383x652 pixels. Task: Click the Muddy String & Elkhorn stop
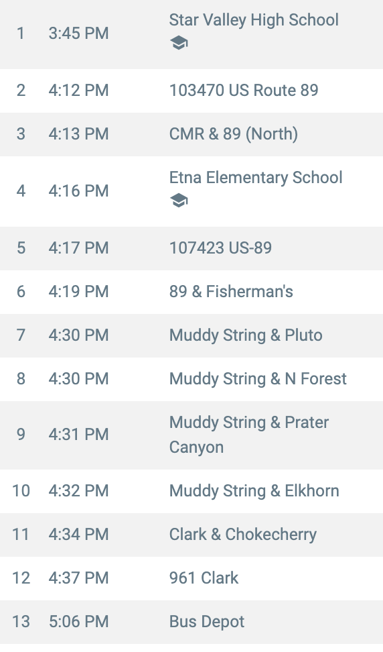254,490
